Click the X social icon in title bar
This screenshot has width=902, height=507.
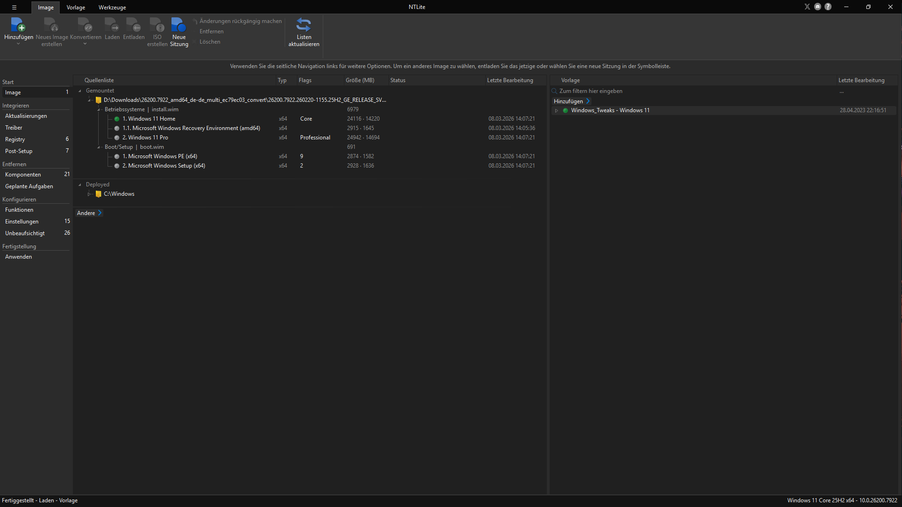point(807,7)
